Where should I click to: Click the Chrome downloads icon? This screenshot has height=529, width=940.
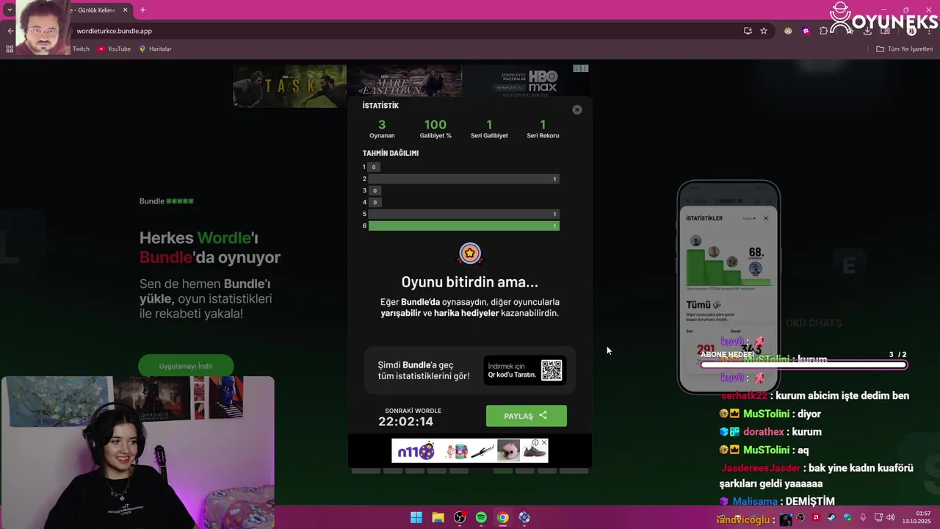coord(867,31)
